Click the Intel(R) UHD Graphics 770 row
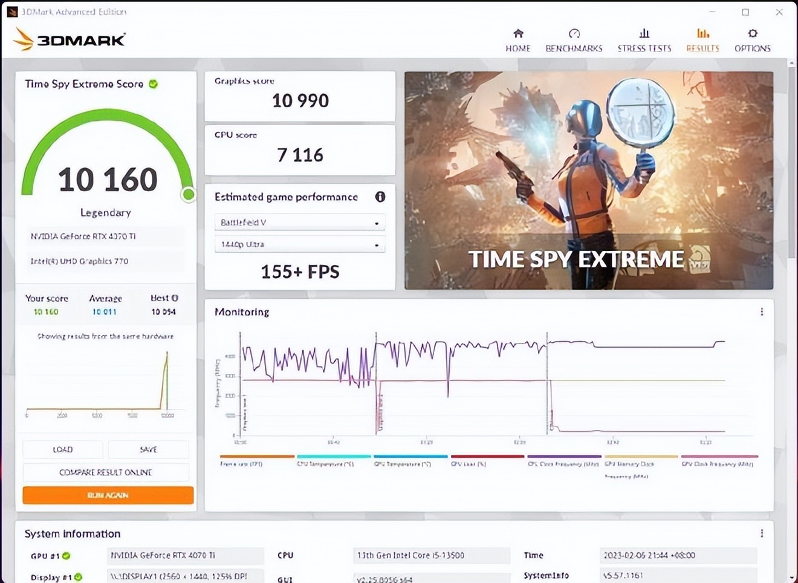798x583 pixels. coord(105,261)
